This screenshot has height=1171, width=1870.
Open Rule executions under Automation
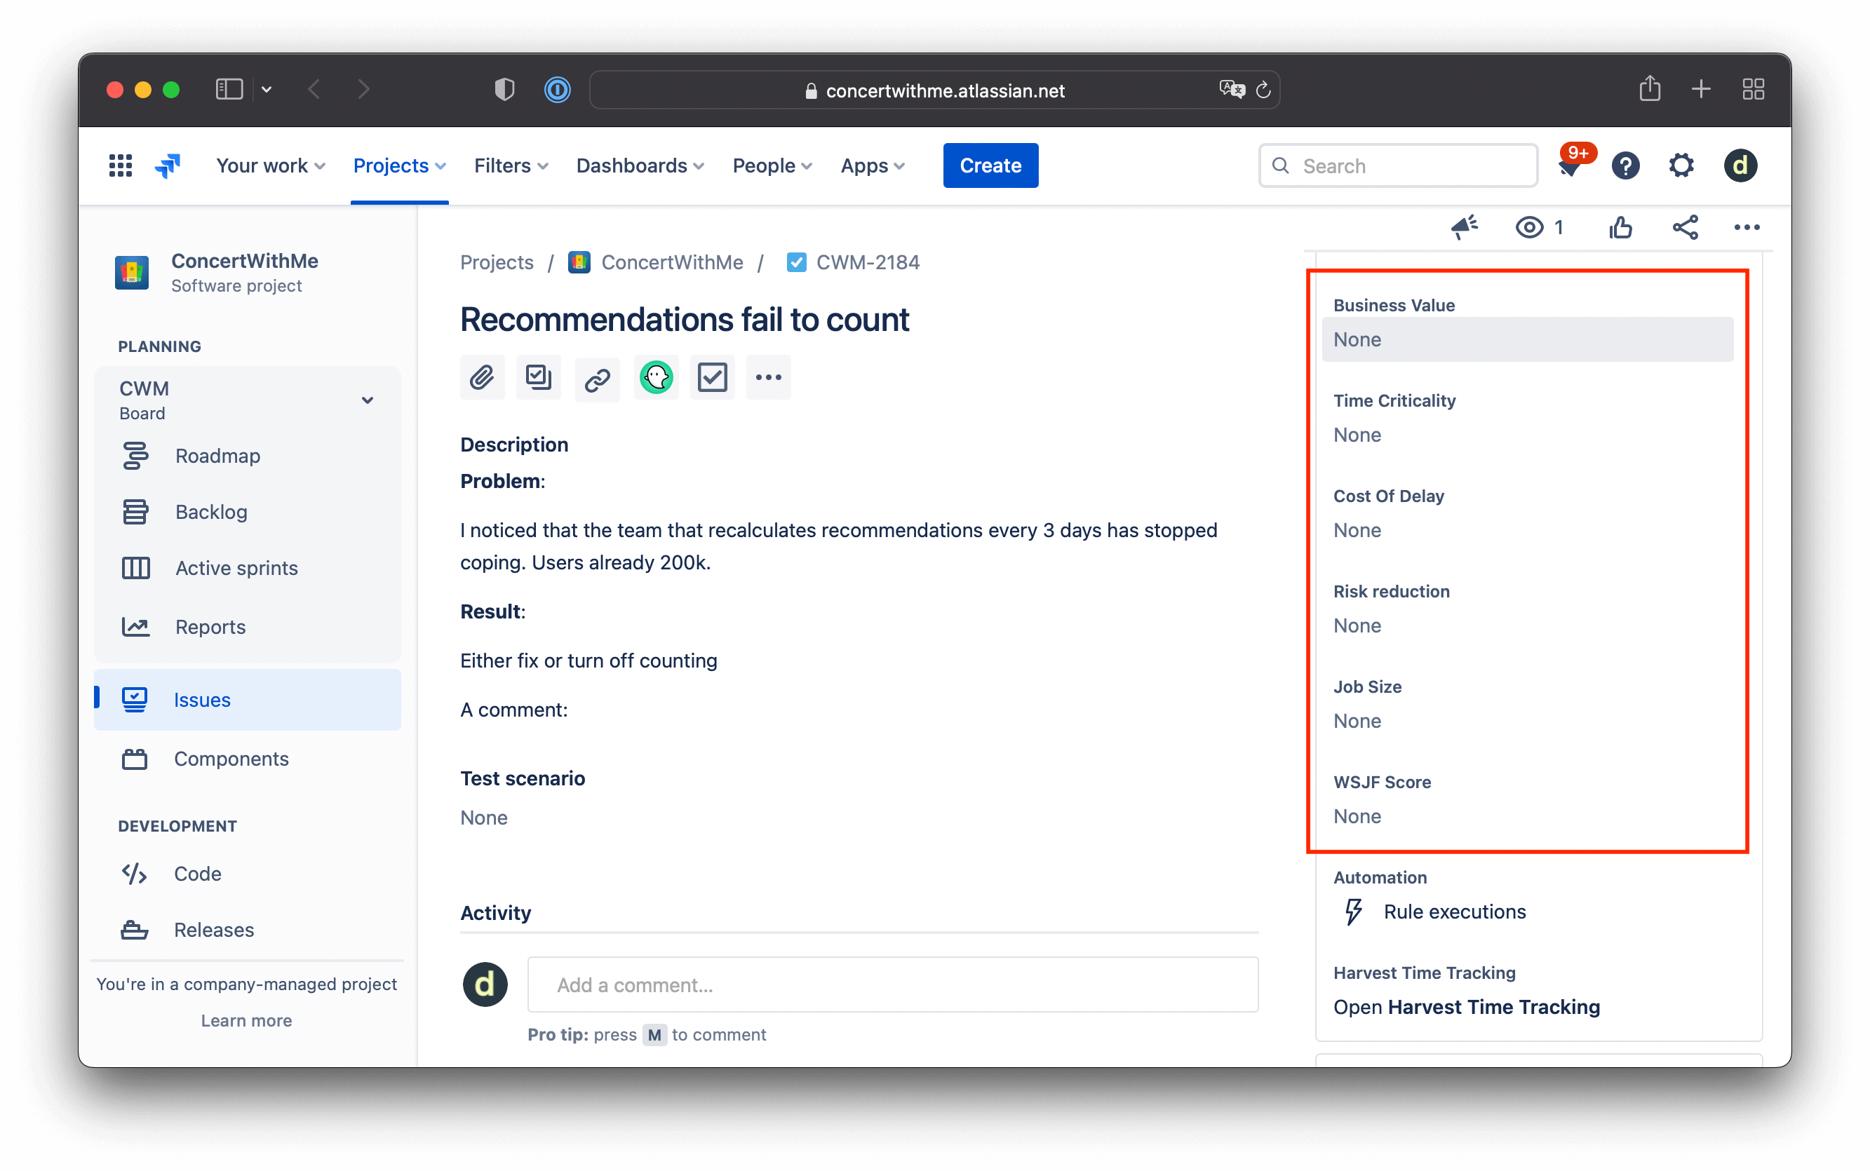[x=1453, y=912]
